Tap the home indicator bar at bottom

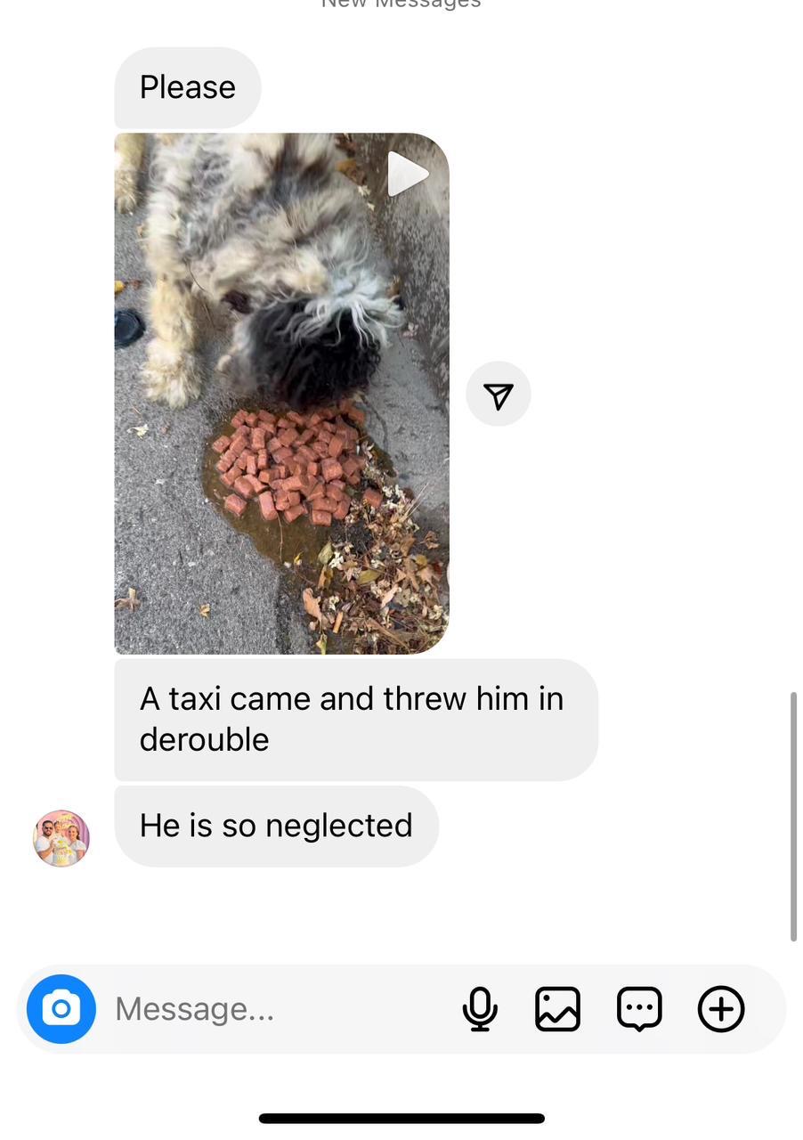coord(401,1119)
